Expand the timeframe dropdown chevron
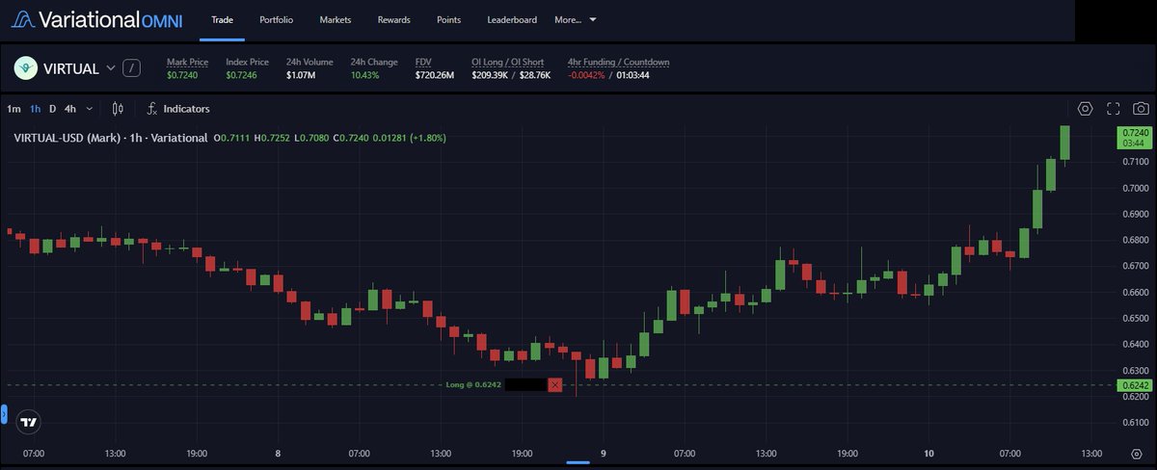Viewport: 1157px width, 470px height. point(90,109)
